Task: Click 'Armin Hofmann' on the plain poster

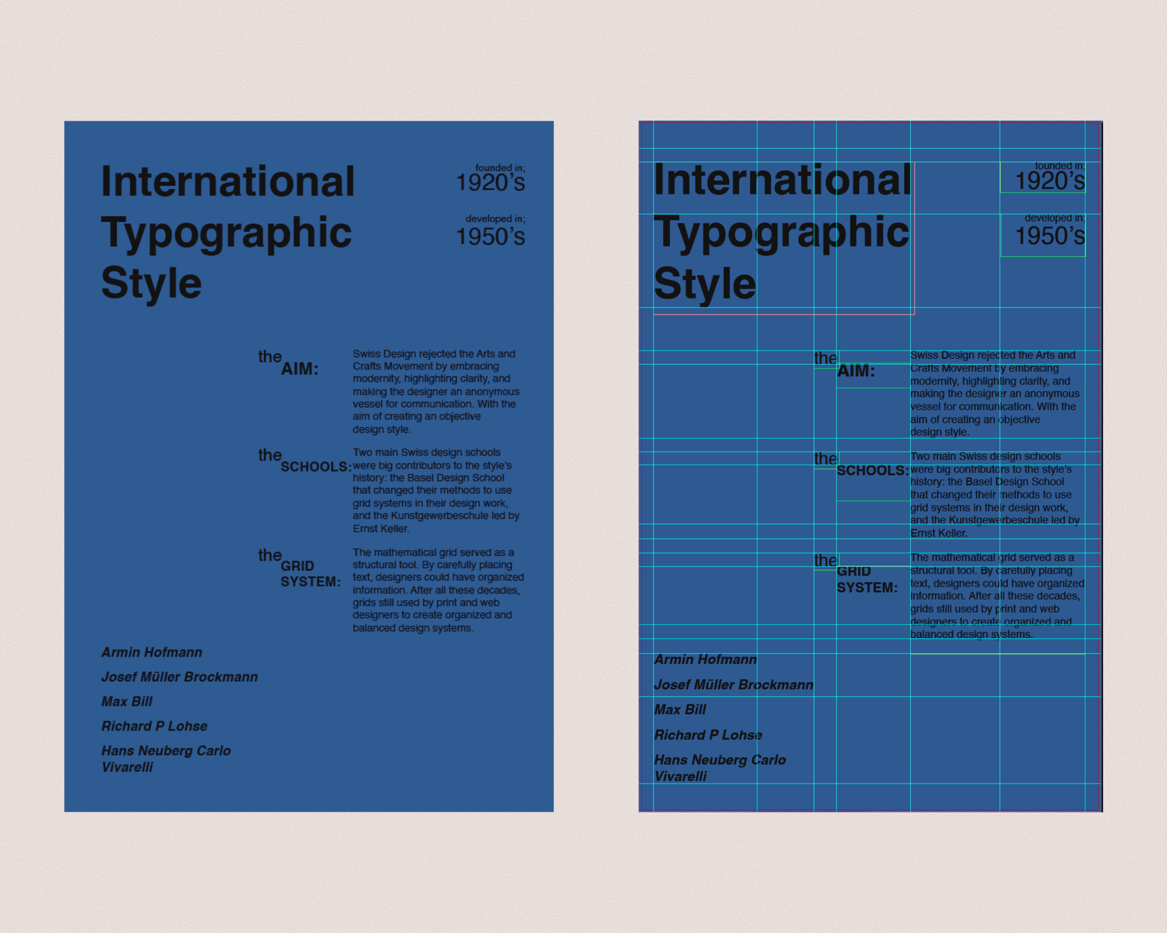Action: [x=152, y=652]
